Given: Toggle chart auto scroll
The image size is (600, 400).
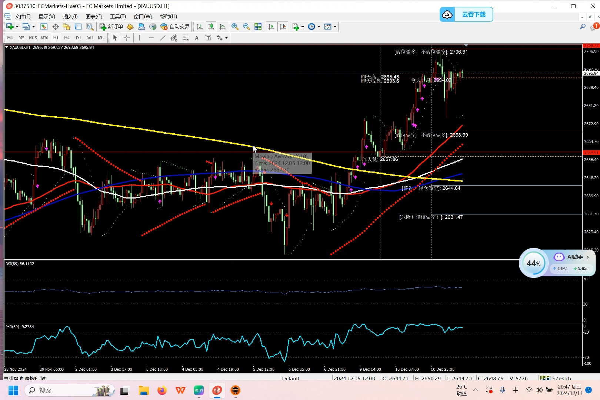Looking at the screenshot, I should point(271,27).
